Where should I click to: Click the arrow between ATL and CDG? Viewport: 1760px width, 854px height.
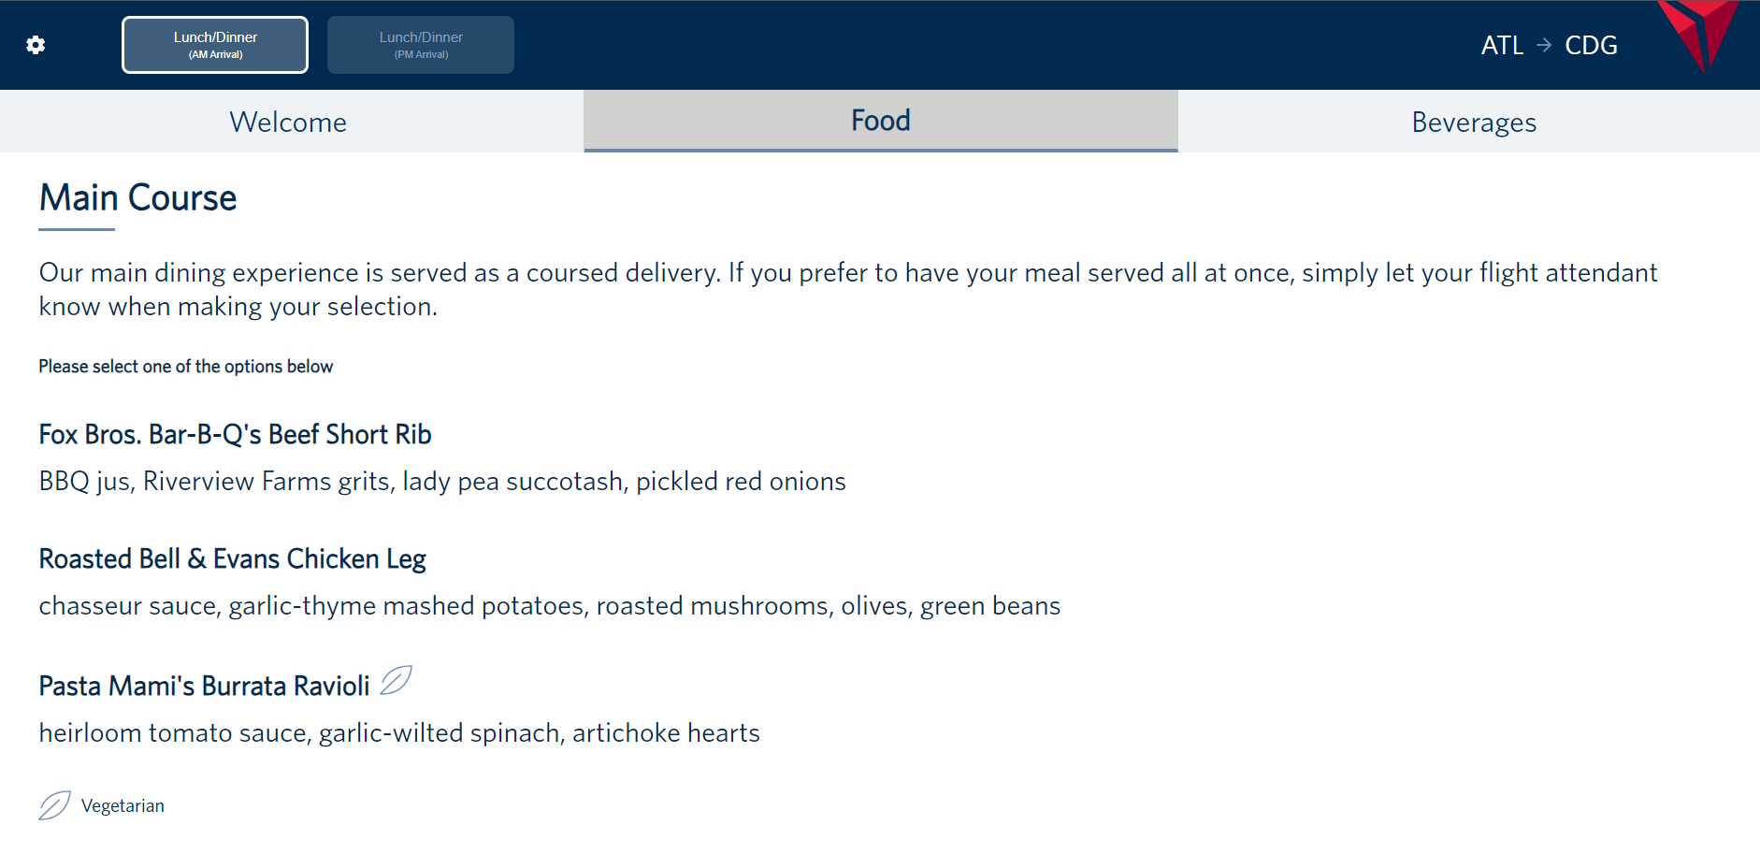click(1545, 44)
